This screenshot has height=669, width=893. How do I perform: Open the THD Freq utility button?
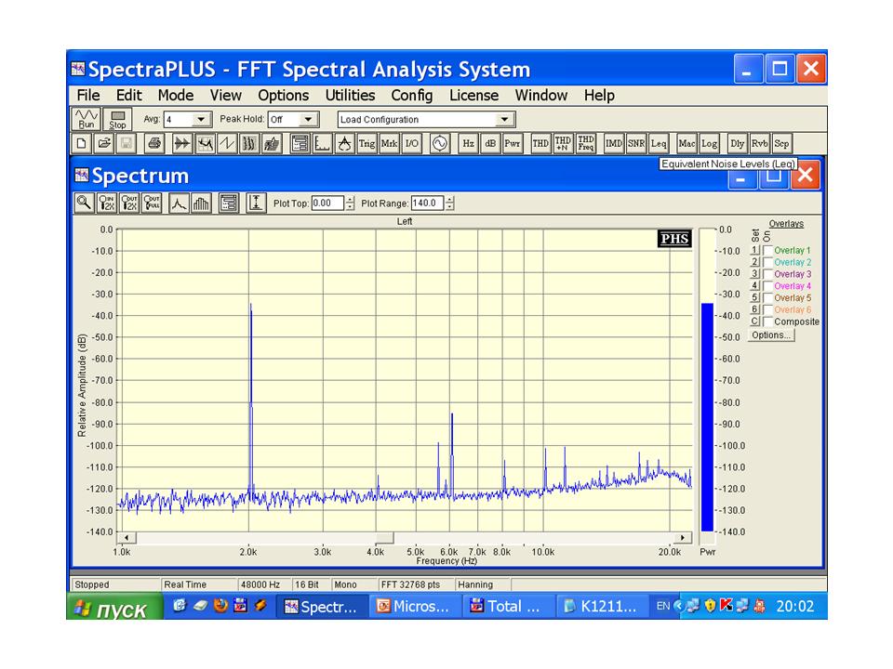coord(585,143)
